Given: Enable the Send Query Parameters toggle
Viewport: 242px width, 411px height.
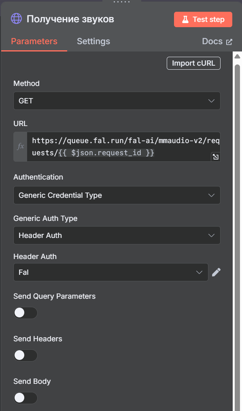Looking at the screenshot, I should coord(25,313).
